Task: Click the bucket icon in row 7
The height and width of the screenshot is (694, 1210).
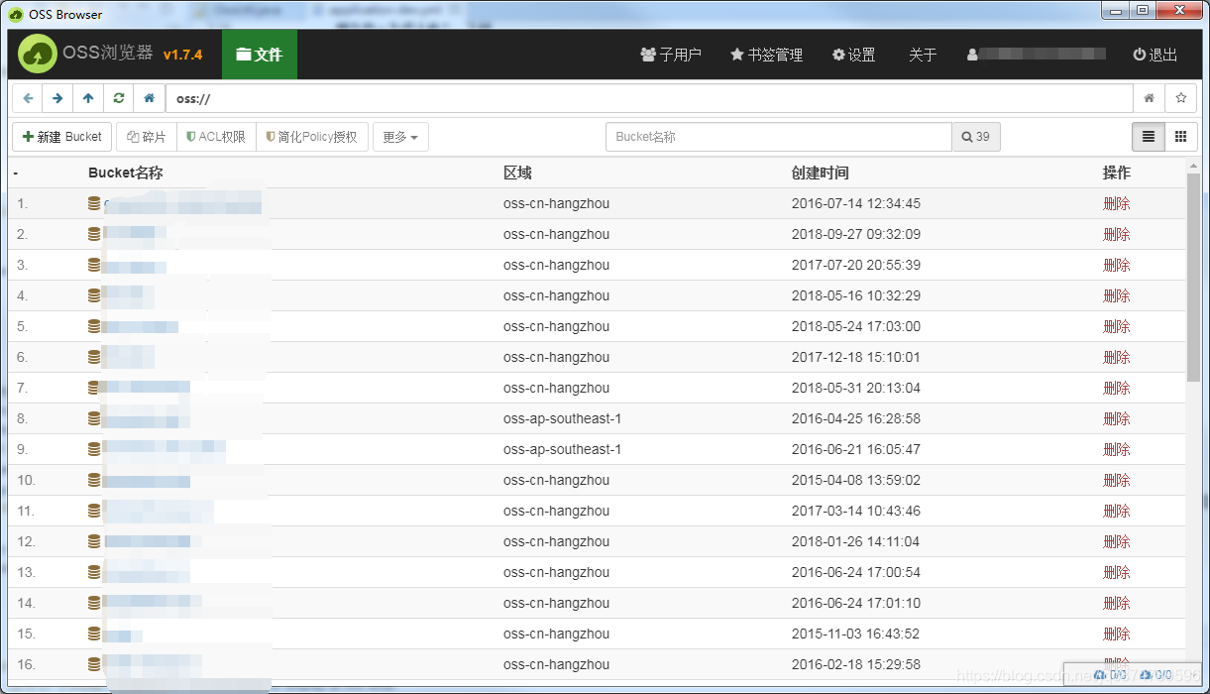Action: tap(94, 388)
